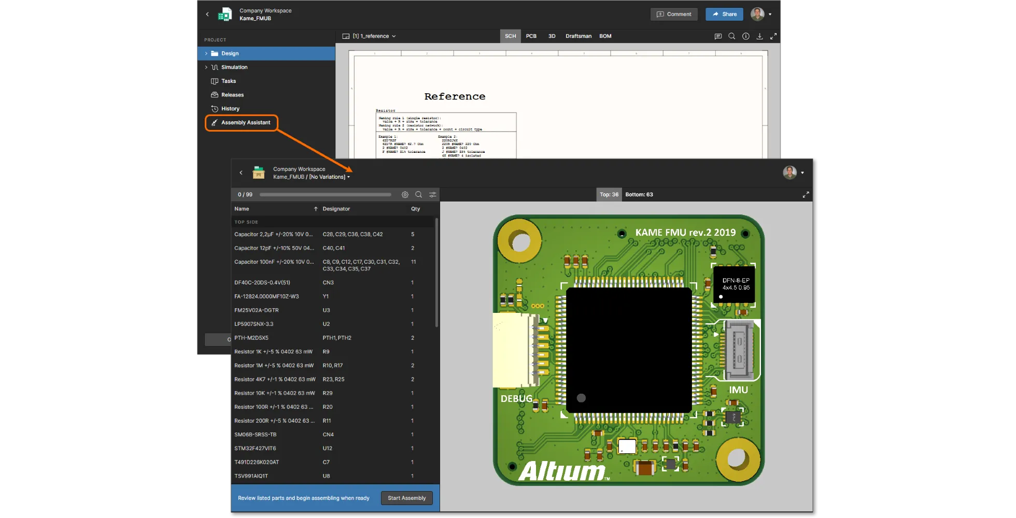Click the Comment button
The width and height of the screenshot is (1016, 518).
click(674, 15)
